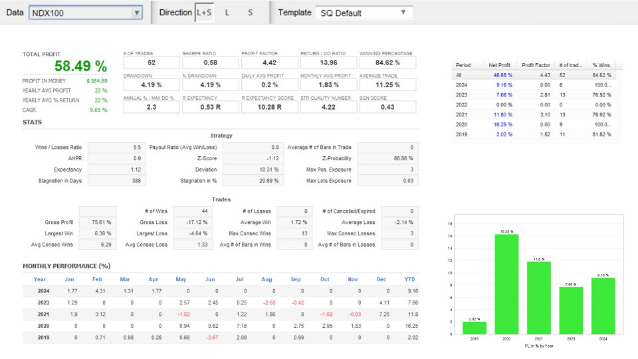Viewport: 638px width, 359px height.
Task: Click the # of Trades value 52
Action: [152, 62]
